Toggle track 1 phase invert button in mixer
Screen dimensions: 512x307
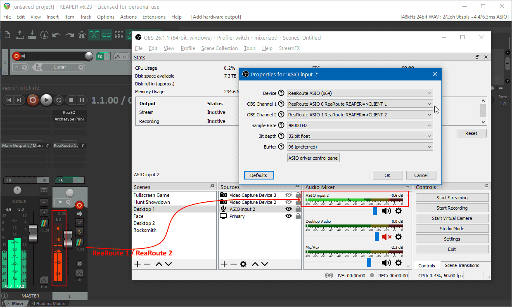point(79,264)
